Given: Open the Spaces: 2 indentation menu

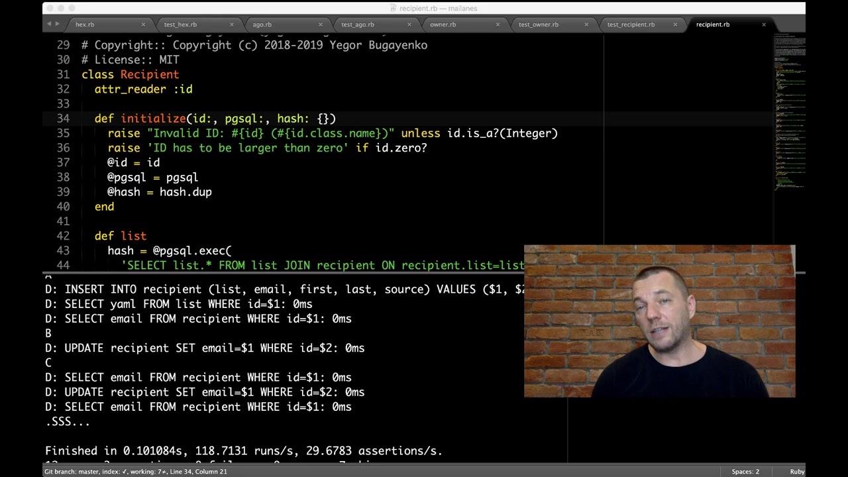Looking at the screenshot, I should pos(745,472).
